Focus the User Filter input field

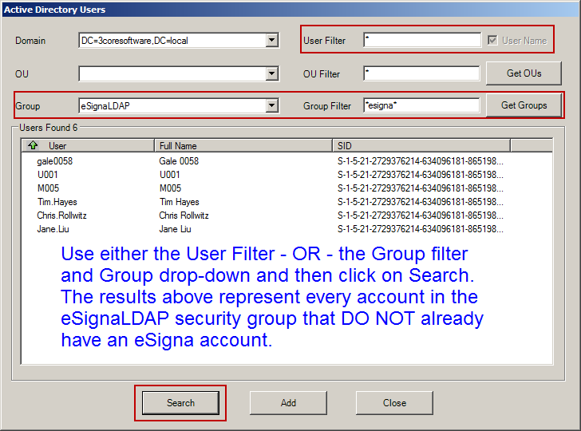[422, 40]
